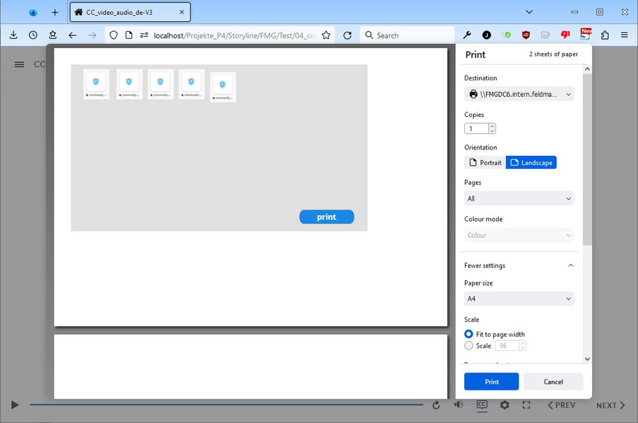The width and height of the screenshot is (638, 423).
Task: Go to PREV slide
Action: [561, 405]
